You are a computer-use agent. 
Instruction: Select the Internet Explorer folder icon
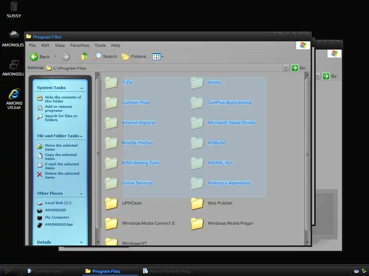coord(111,123)
